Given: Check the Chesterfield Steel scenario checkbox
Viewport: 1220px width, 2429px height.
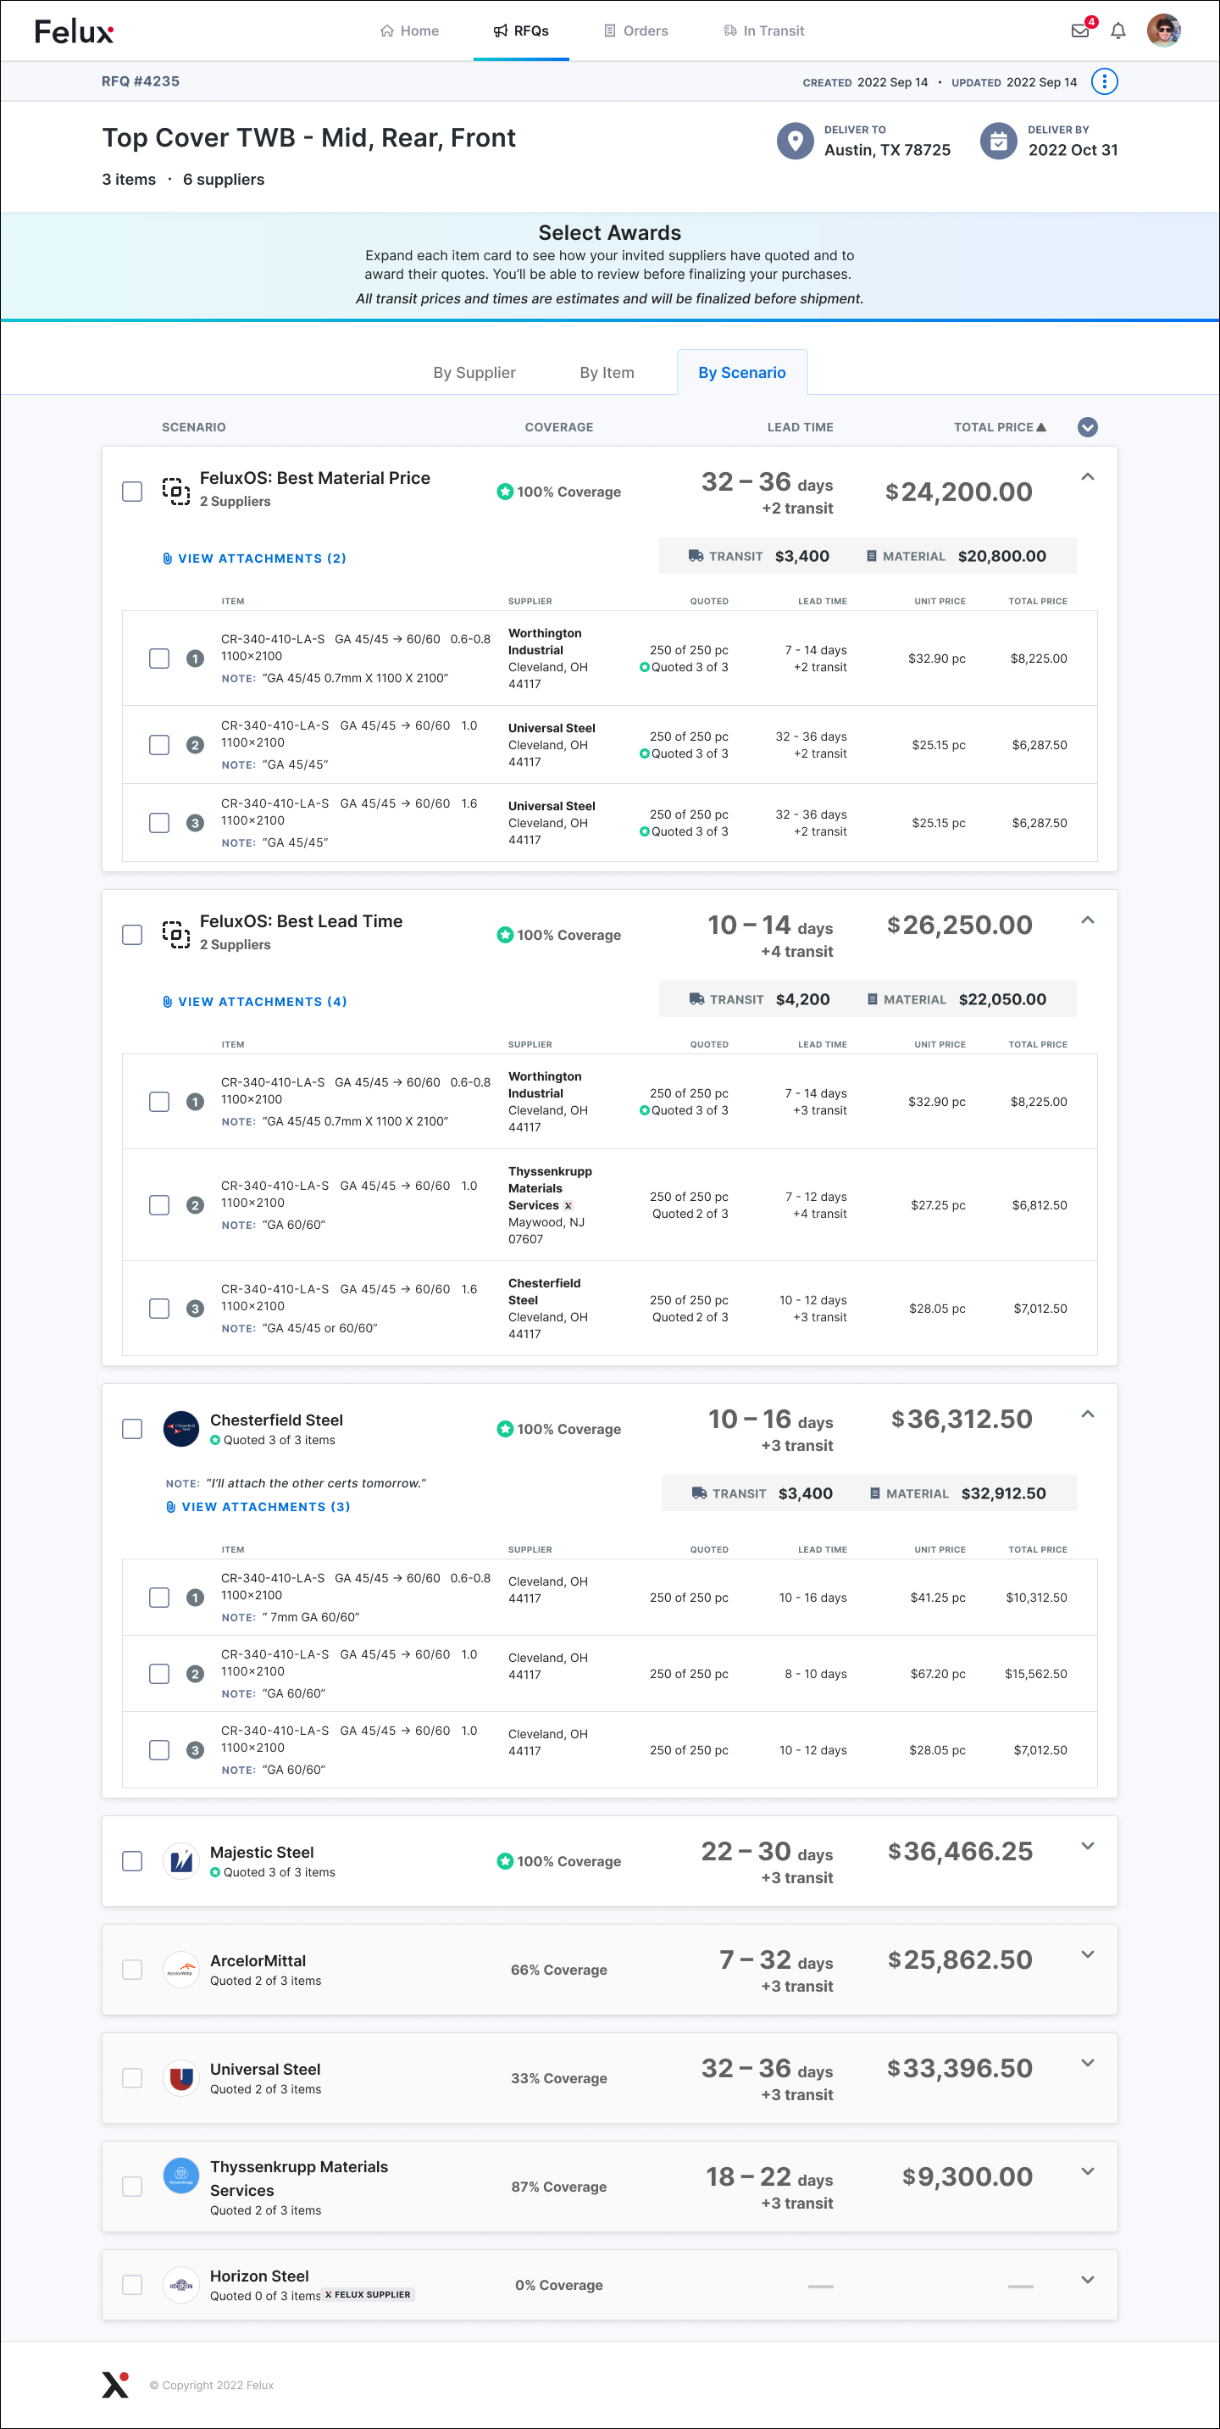Looking at the screenshot, I should click(132, 1429).
